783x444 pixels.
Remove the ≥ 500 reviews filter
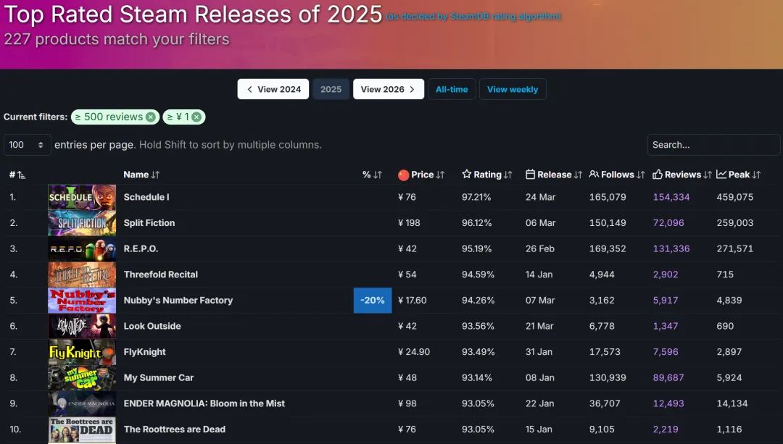(x=150, y=117)
